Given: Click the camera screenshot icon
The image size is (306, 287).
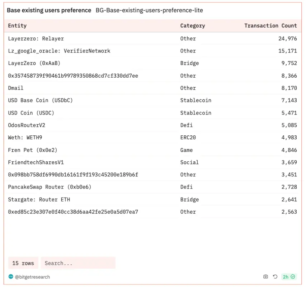Looking at the screenshot, I should [265, 277].
